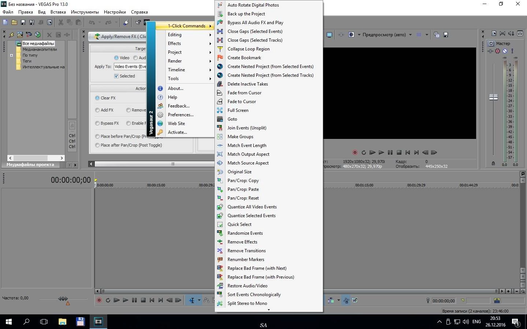
Task: Toggle the Selected checkbox
Action: click(x=116, y=76)
